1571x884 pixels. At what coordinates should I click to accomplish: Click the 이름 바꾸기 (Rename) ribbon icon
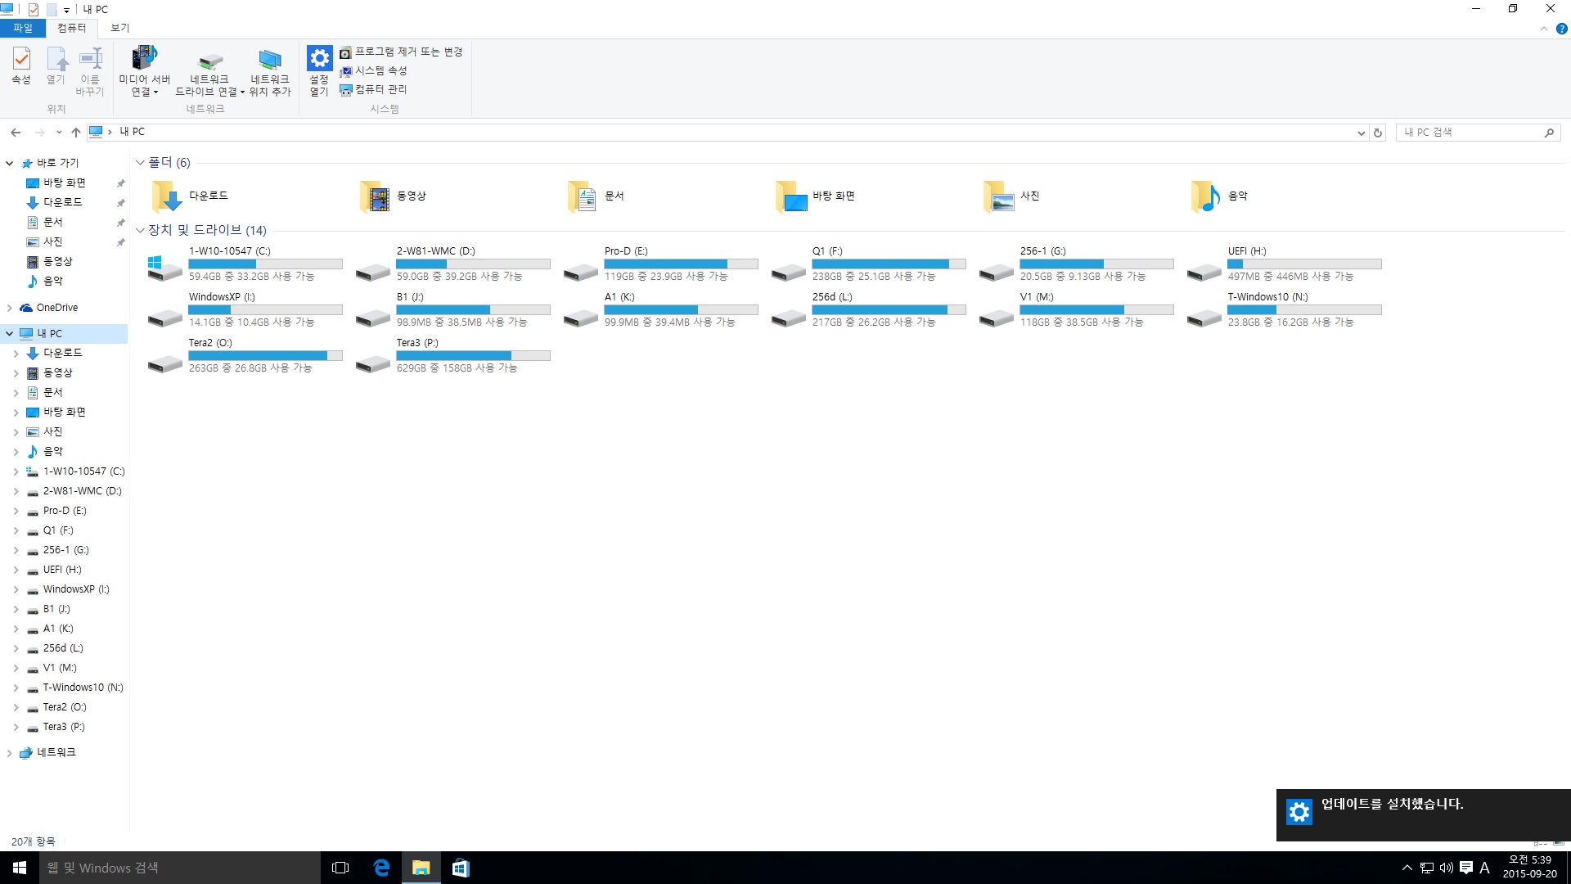[x=90, y=71]
